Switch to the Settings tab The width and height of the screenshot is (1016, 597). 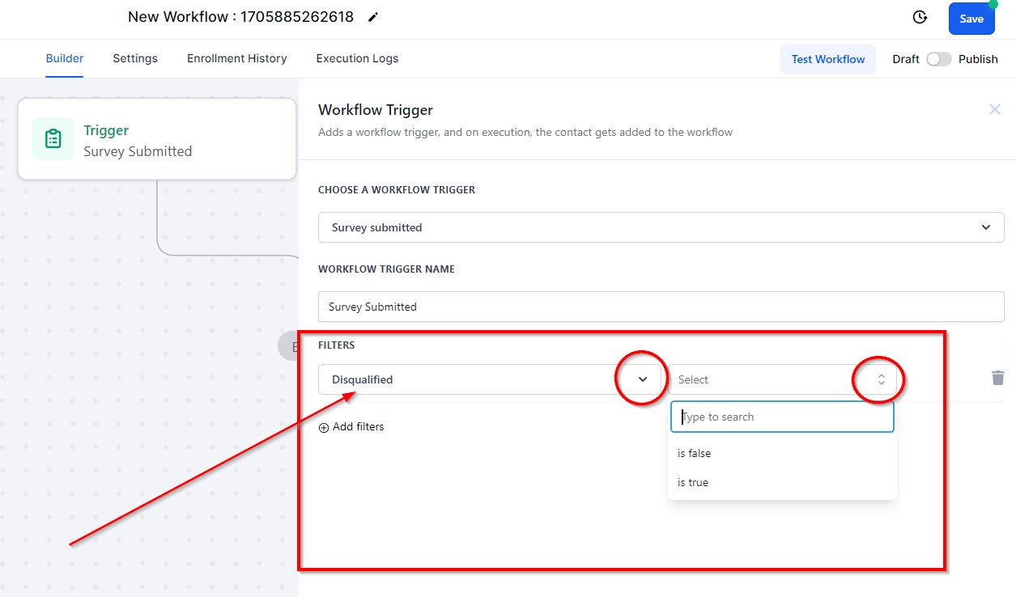tap(135, 58)
